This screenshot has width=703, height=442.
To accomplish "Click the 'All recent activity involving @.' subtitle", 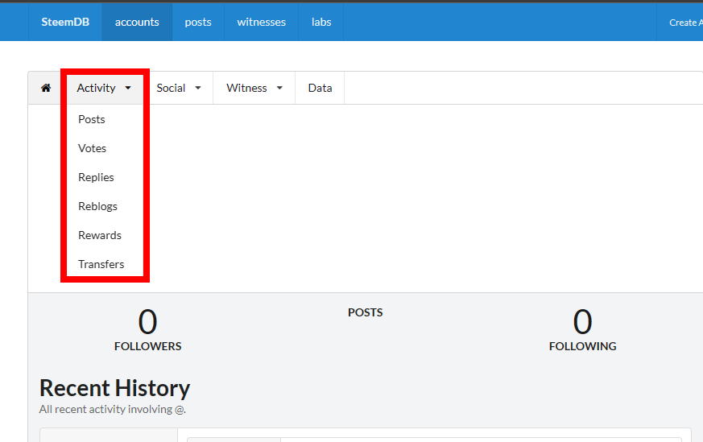I will (113, 409).
